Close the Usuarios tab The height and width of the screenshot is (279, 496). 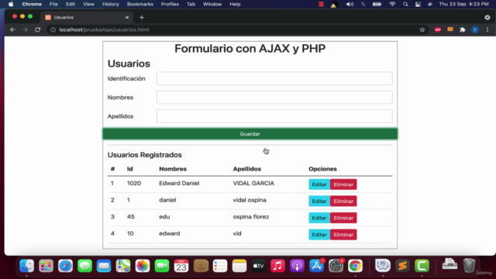127,17
